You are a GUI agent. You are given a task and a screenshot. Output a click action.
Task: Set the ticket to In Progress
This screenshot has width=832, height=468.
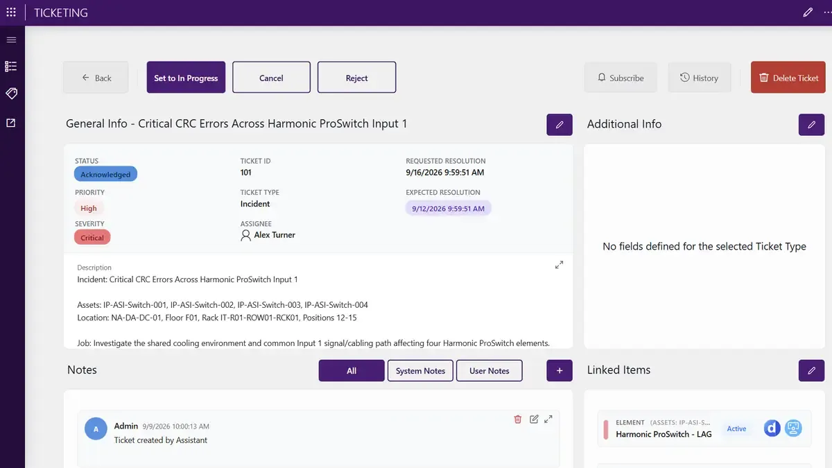[x=186, y=78]
